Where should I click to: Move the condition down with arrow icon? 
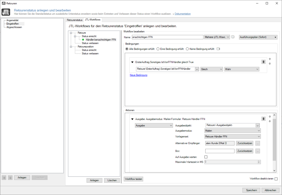[270, 64]
